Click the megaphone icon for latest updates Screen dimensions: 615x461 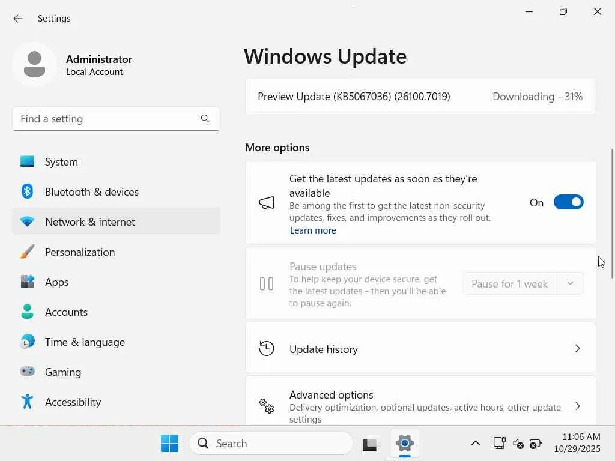click(x=267, y=203)
